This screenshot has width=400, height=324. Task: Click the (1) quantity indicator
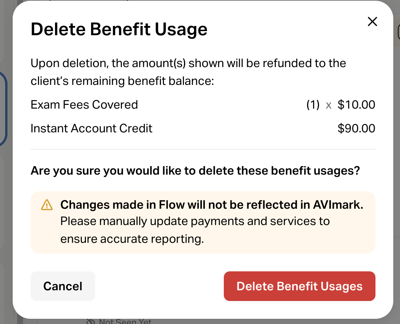tap(313, 105)
